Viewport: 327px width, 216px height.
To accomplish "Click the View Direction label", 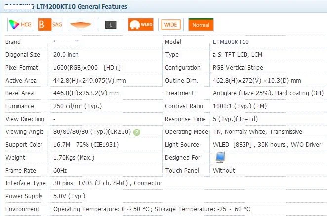I will coord(25,119).
